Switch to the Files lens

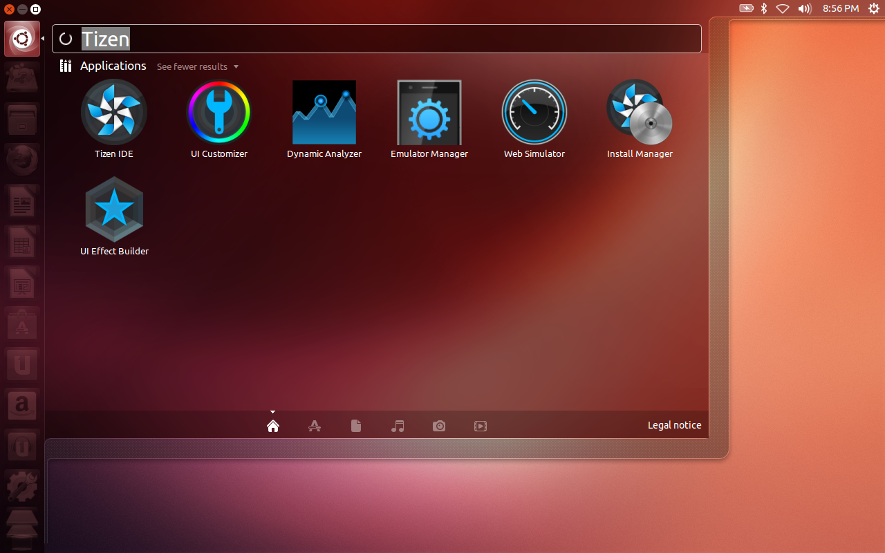[x=356, y=426]
